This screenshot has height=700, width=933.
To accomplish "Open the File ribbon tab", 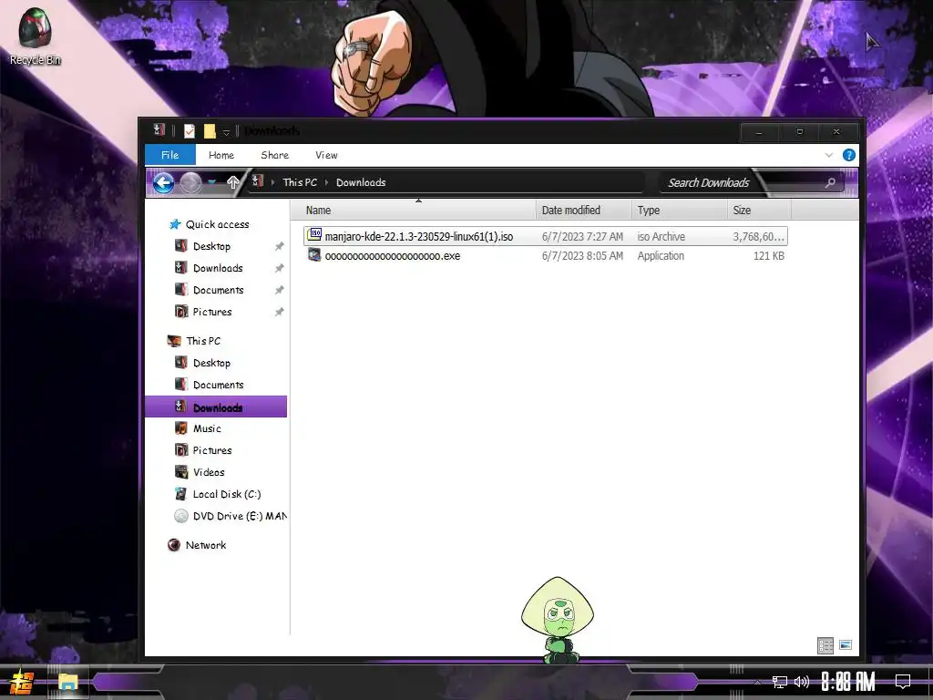I will pos(169,155).
